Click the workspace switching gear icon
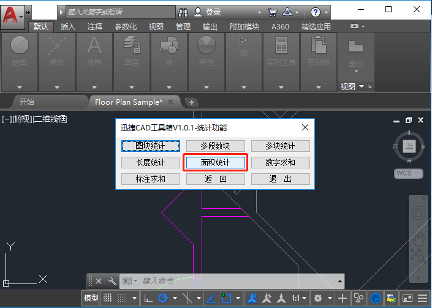The width and height of the screenshot is (432, 308). coord(318,298)
